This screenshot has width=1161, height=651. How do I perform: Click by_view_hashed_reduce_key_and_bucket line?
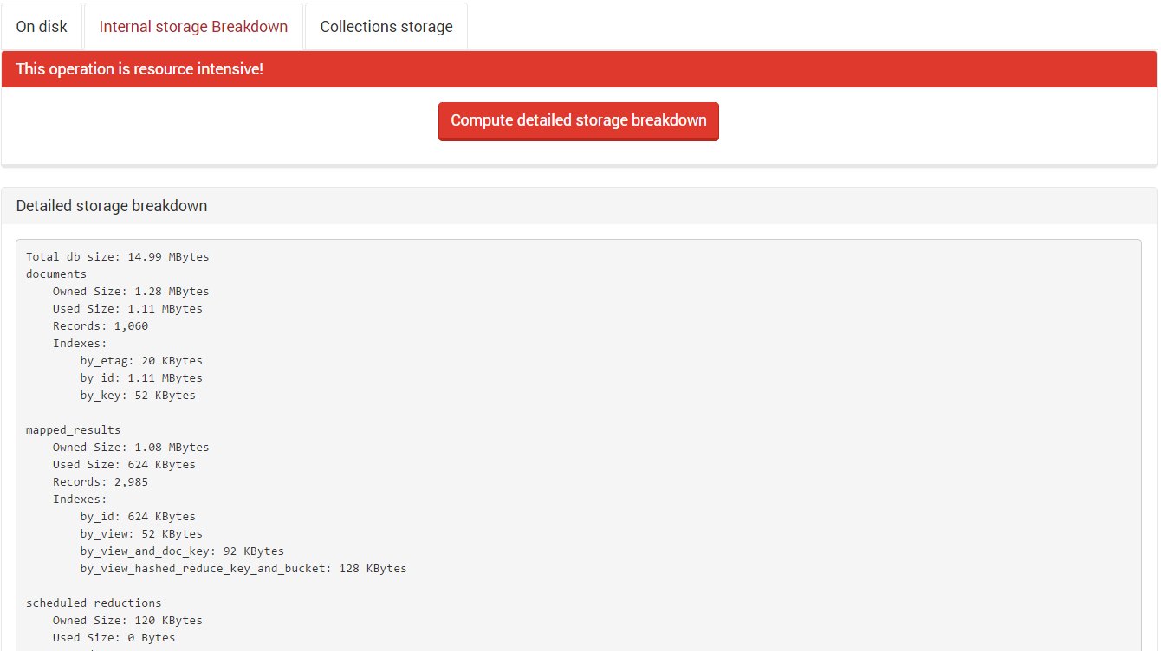243,568
